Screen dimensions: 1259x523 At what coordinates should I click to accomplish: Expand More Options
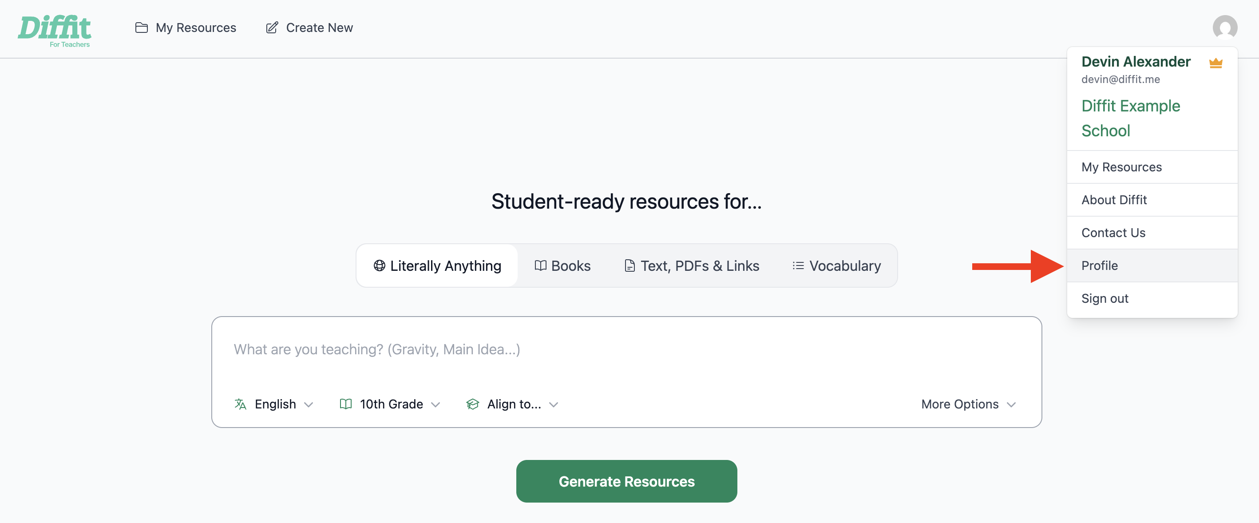pos(968,404)
